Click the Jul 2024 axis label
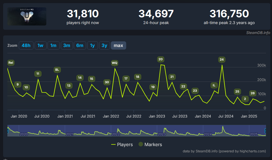Screen dimensions: 272x160 point(226,116)
